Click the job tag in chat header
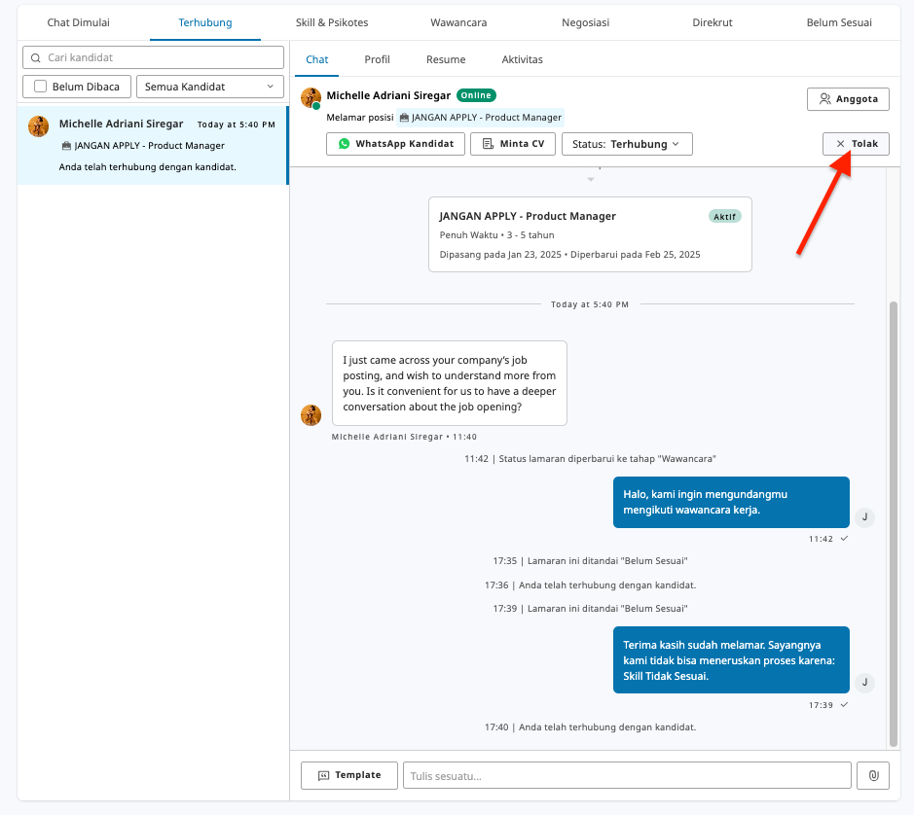Image resolution: width=914 pixels, height=815 pixels. click(x=480, y=118)
